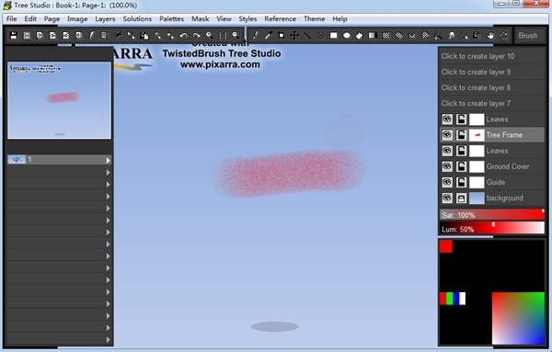Viewport: 552px width, 352px height.
Task: Select the Ellipse shape tool
Action: click(x=347, y=35)
